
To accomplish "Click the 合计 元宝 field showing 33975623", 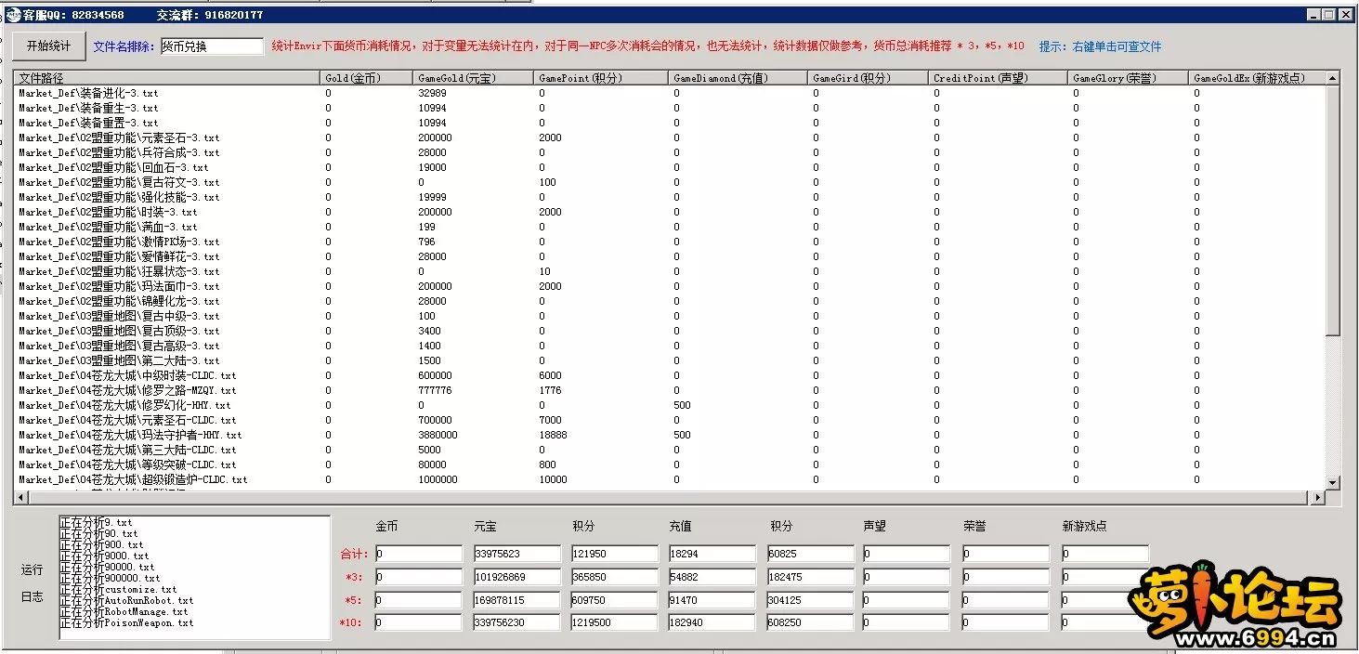I will [x=517, y=554].
